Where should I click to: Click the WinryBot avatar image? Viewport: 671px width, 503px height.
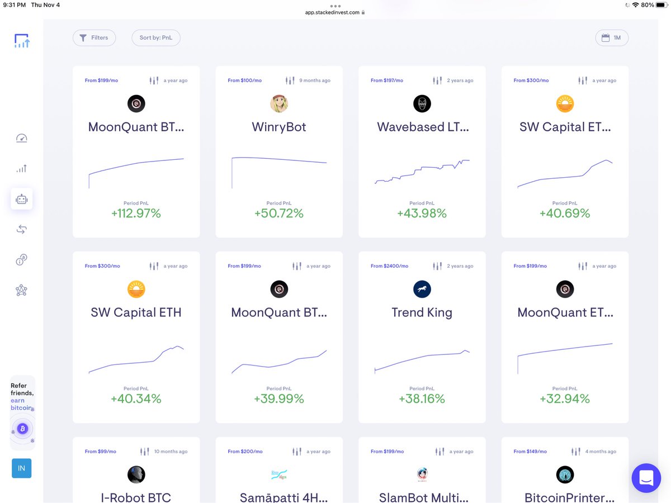279,103
